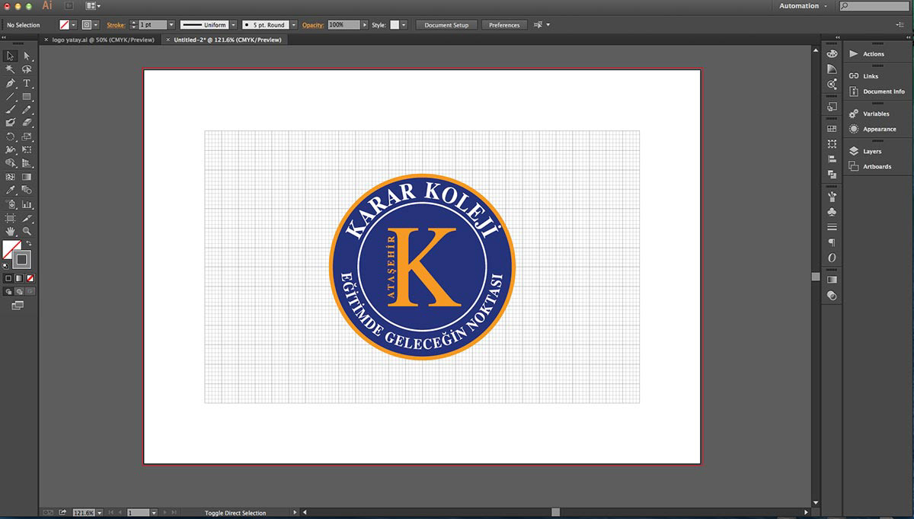The width and height of the screenshot is (914, 519).
Task: Select the Rectangle tool
Action: click(27, 97)
